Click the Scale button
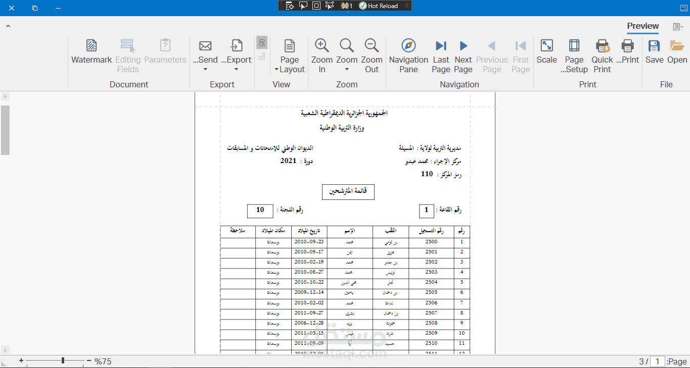690x368 pixels. 546,52
